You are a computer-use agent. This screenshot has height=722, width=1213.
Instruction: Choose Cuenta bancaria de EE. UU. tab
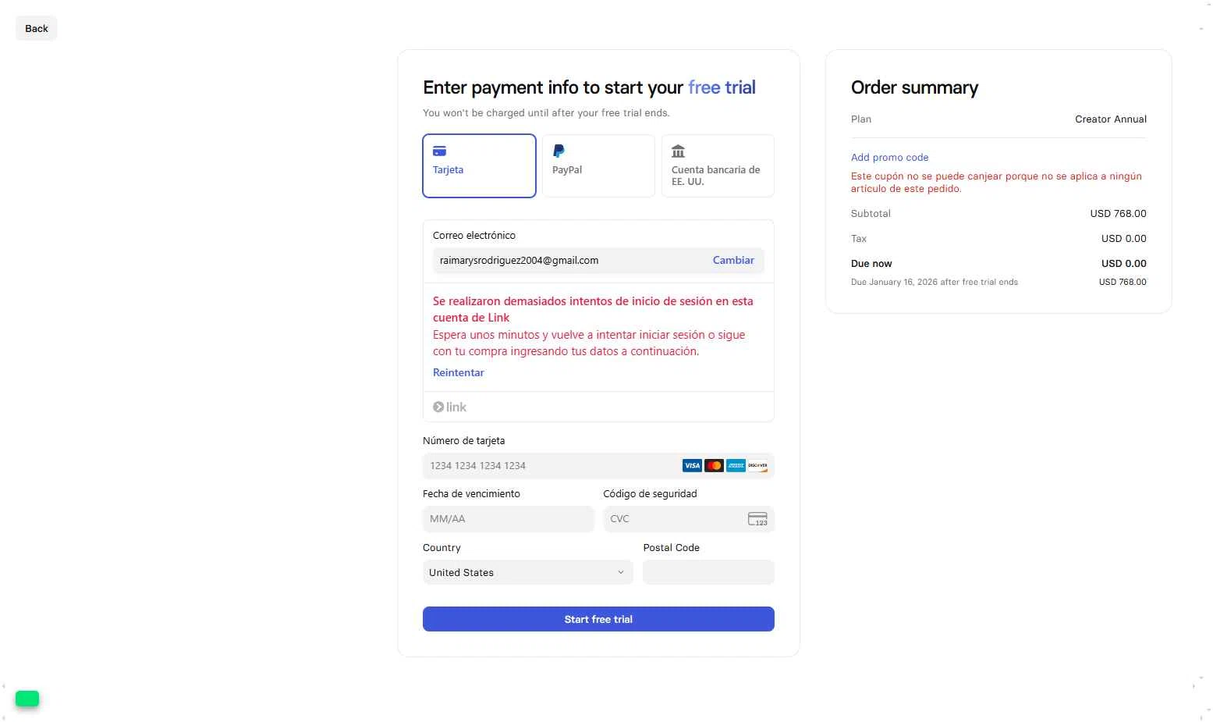click(x=718, y=165)
